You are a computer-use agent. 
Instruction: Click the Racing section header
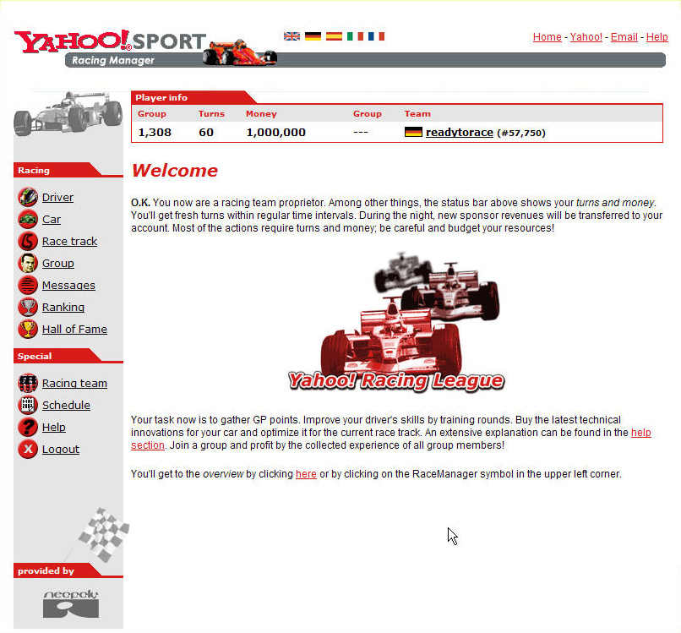58,170
